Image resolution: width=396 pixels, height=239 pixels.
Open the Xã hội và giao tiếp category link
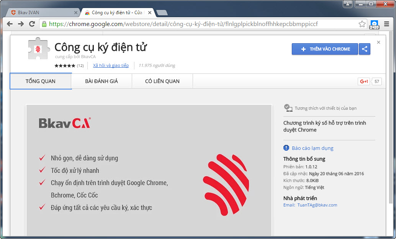[x=111, y=65]
